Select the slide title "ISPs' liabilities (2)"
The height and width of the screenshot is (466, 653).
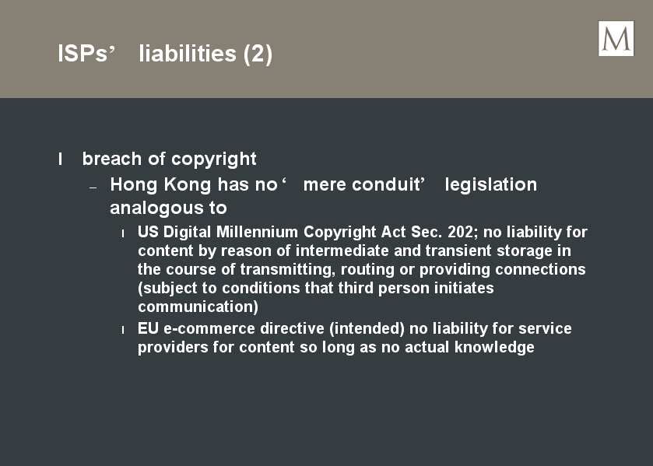(165, 54)
